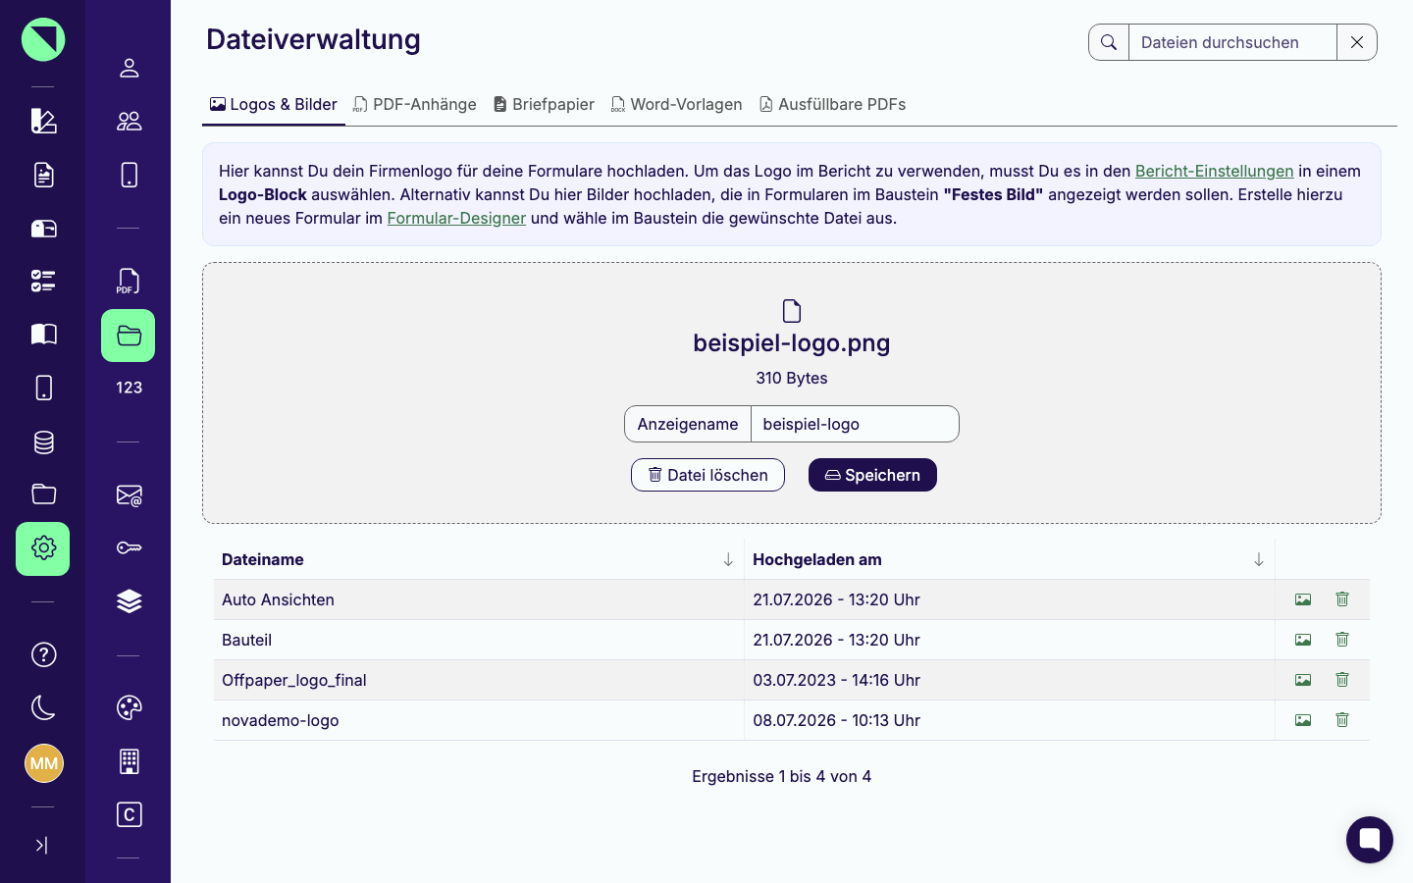Open the PDF file icon in the submenu
1413x883 pixels.
[129, 282]
